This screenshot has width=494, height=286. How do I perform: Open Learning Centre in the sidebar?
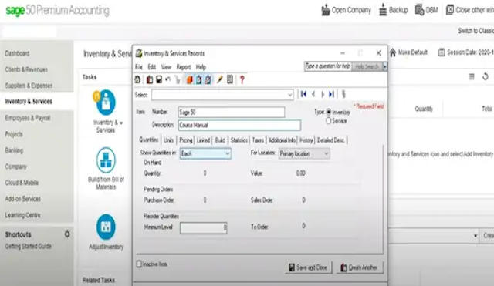pos(22,215)
